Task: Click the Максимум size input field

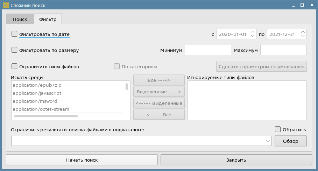Action: [283, 50]
